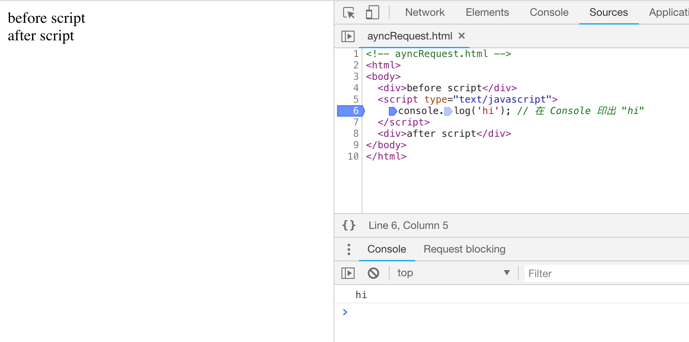Activate the inspect element picker icon
Viewport: 689px width, 342px height.
coord(349,13)
